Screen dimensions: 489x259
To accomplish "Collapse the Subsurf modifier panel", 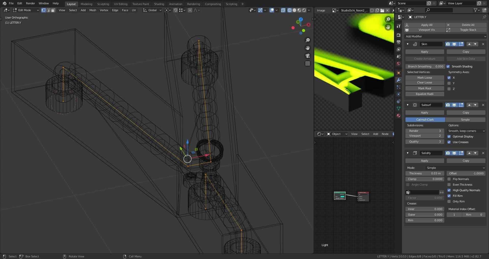I will (407, 105).
